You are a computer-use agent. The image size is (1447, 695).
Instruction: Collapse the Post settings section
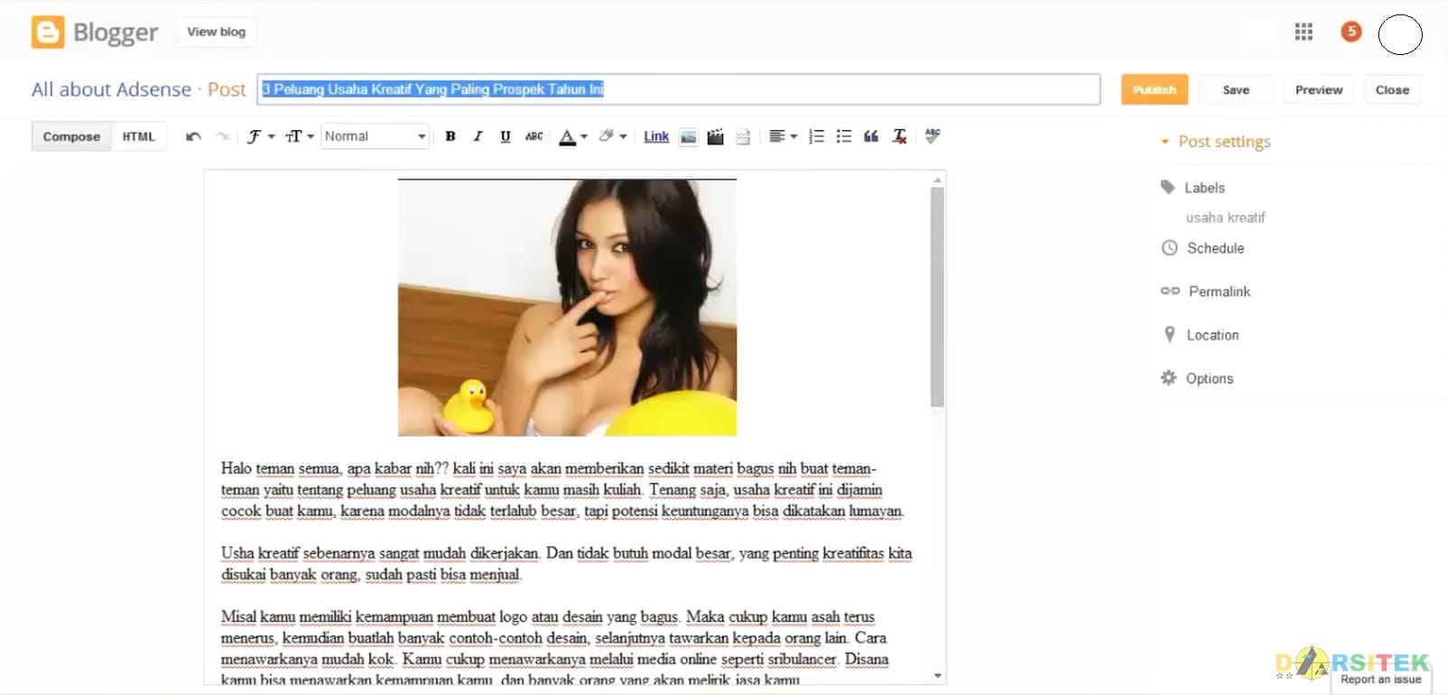pos(1215,142)
